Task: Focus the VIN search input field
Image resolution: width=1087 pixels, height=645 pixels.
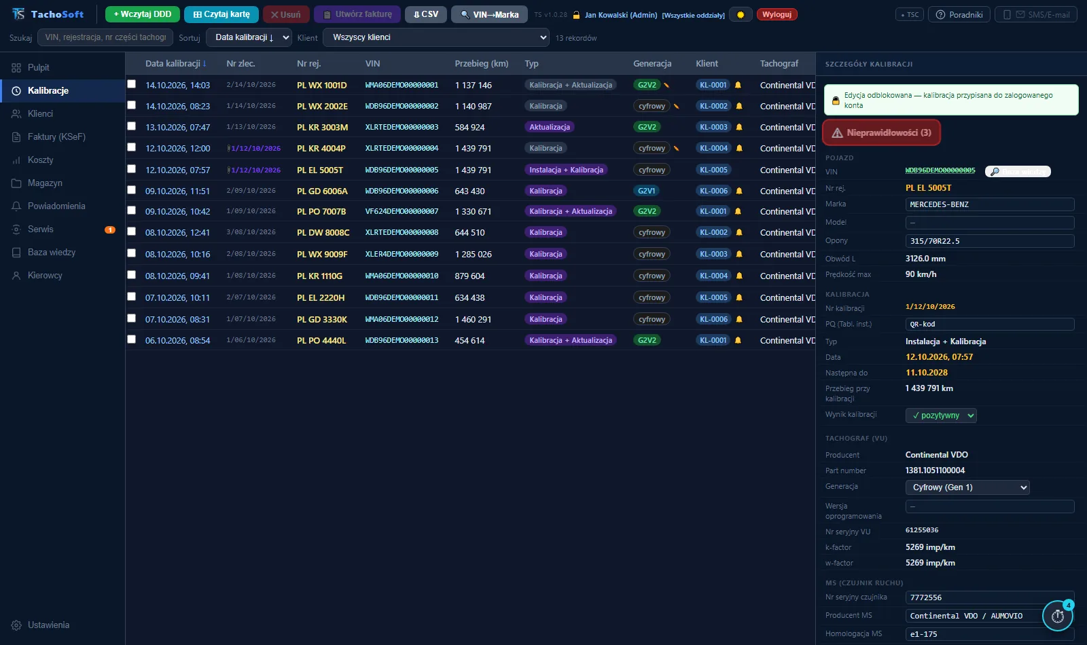Action: point(105,37)
